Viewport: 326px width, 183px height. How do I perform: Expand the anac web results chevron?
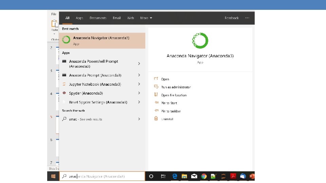139,119
